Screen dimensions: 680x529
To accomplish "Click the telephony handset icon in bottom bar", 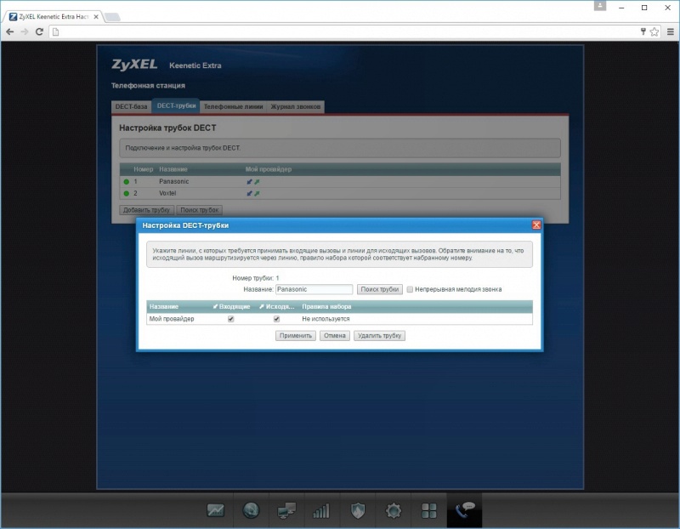I will pos(465,511).
